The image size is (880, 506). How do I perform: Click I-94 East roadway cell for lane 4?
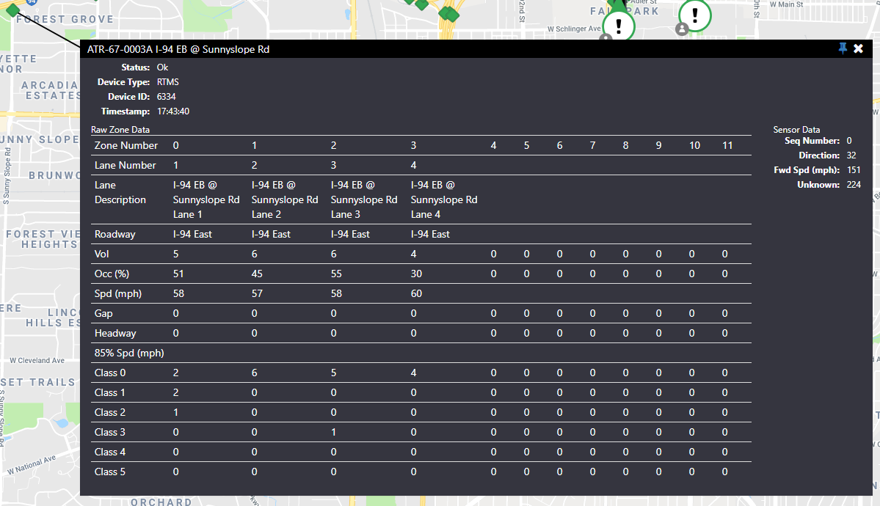pos(431,234)
